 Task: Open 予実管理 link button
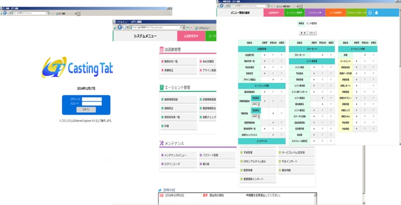[258, 153]
